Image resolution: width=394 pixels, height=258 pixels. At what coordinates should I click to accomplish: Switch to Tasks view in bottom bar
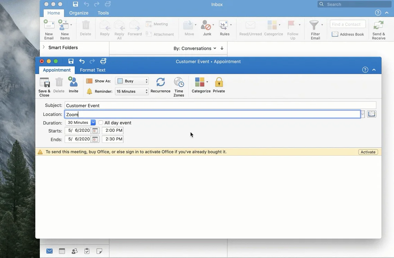[87, 251]
